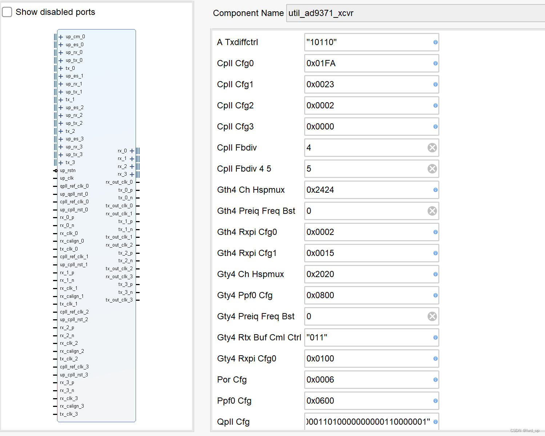Select the Cpll Fbdiv 4 5 label
545x436 pixels.
244,169
